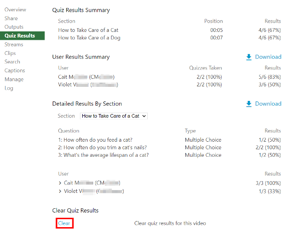Click Download link beside Detailed Results By Section
294x237 pixels.
point(268,104)
